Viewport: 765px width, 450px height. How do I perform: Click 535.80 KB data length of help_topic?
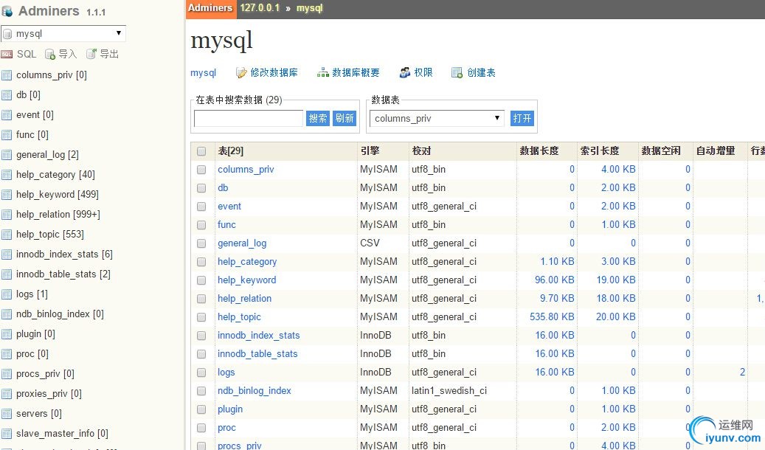[x=552, y=317]
